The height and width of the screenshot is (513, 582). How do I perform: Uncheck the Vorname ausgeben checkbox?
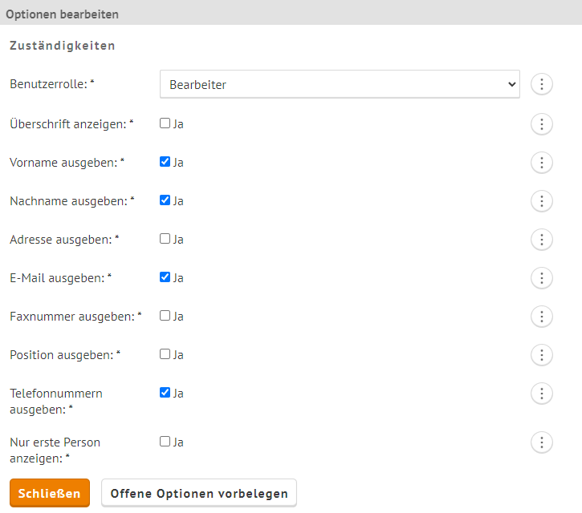coord(165,162)
